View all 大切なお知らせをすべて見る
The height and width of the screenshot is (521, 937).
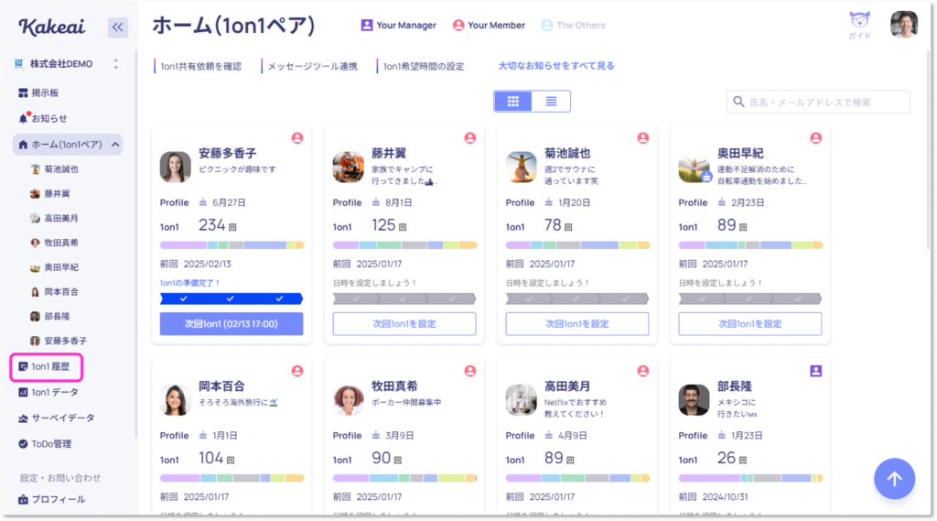pos(556,66)
